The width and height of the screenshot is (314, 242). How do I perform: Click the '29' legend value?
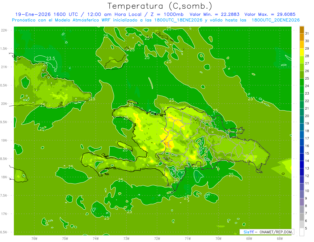tap(307, 49)
